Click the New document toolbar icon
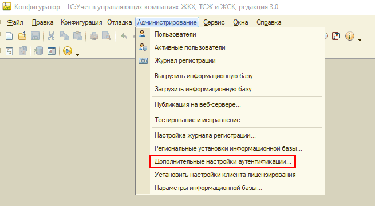Screen dimensions: 375x206 (x=9, y=36)
